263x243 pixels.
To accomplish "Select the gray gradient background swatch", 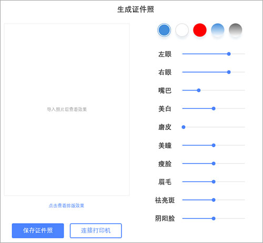I will tap(236, 30).
